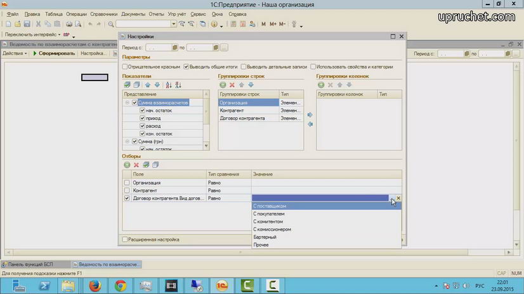Delete filter with red X in Отборы
This screenshot has width=524, height=294.
[x=136, y=165]
